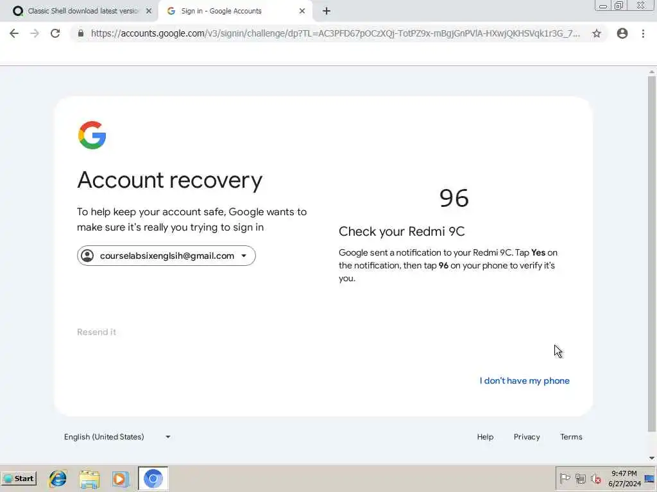The height and width of the screenshot is (492, 657).
Task: Click the muted volume tray icon
Action: (x=595, y=479)
